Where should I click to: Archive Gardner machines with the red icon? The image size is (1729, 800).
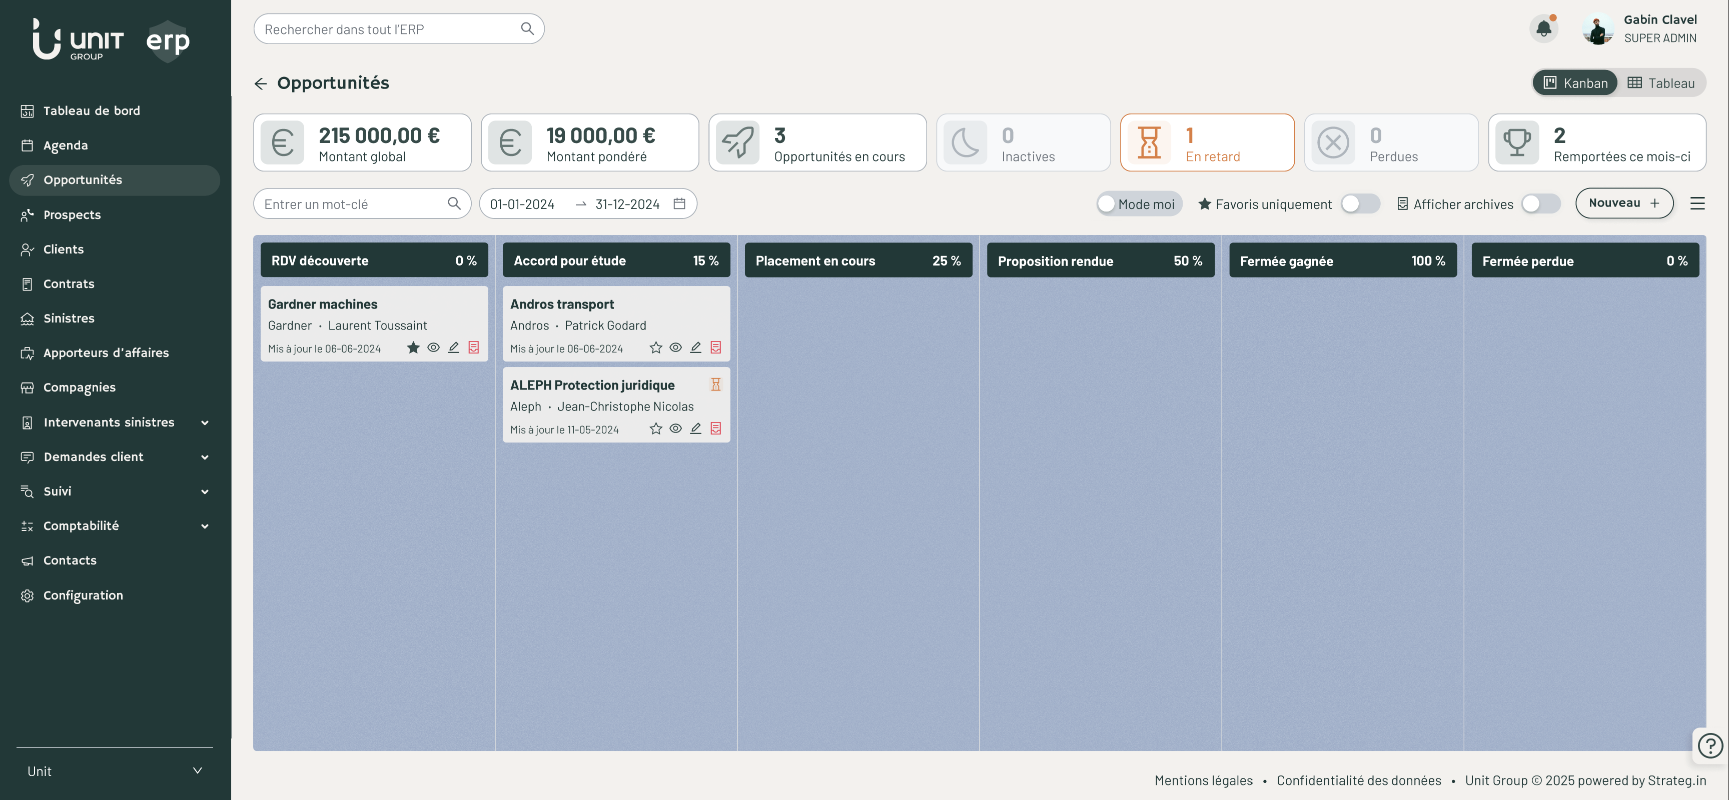[x=474, y=347]
